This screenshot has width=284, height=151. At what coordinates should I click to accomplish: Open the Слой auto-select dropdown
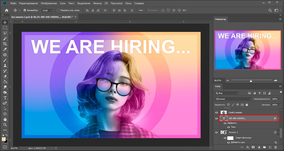[x=47, y=11]
